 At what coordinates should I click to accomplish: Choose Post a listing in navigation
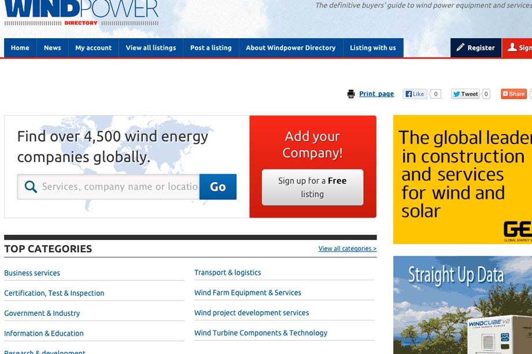click(x=210, y=48)
